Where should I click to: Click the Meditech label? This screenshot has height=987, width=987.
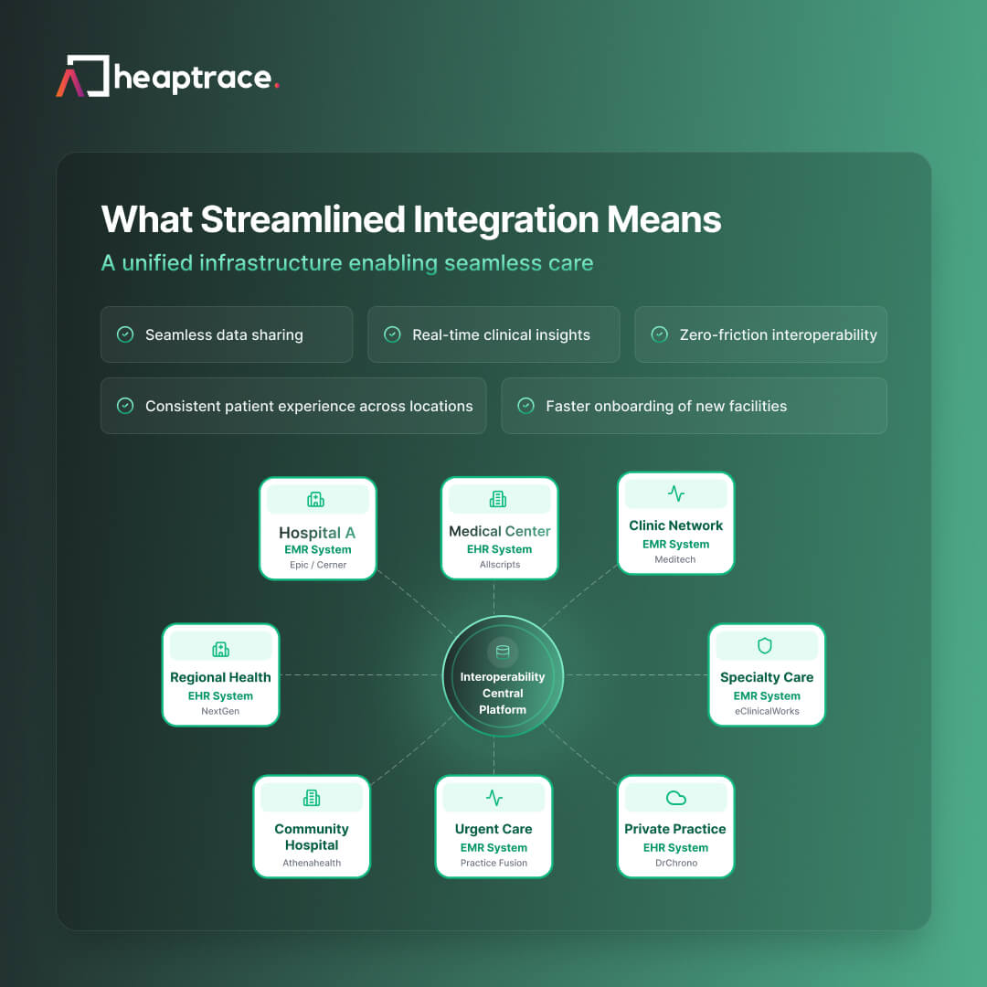tap(674, 559)
